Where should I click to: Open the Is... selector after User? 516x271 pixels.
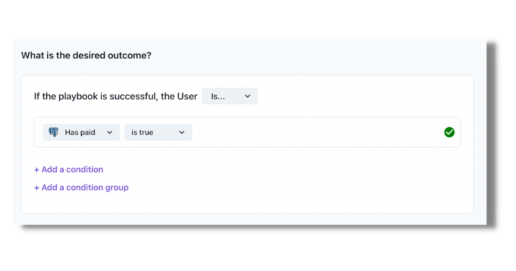(229, 96)
